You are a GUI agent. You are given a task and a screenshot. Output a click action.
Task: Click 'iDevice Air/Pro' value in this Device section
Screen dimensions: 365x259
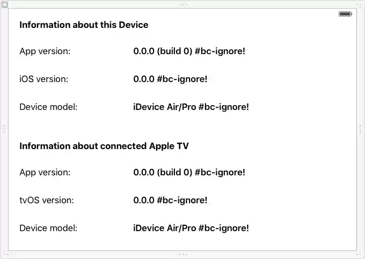click(191, 107)
